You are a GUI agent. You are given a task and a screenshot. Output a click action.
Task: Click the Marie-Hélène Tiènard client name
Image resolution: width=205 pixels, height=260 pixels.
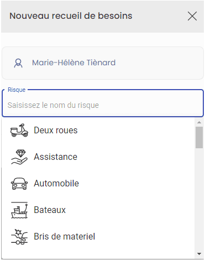click(73, 63)
